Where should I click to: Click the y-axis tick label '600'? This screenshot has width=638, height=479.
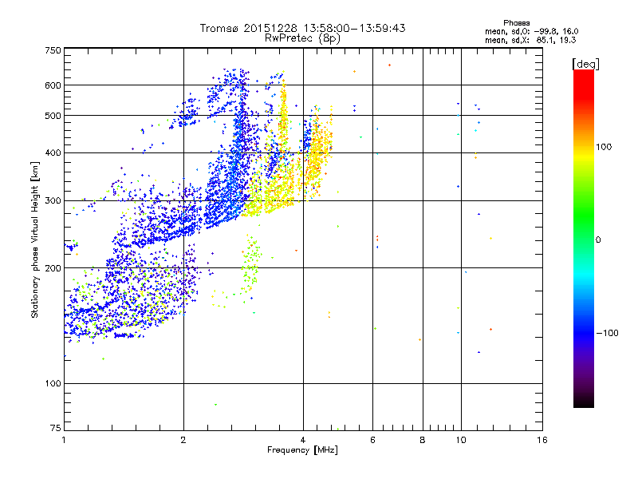pos(53,85)
